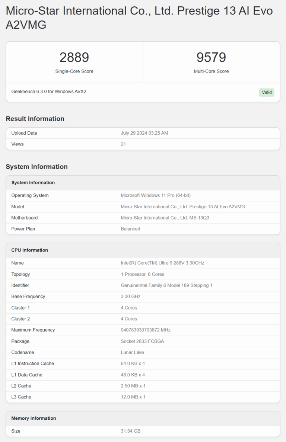Click the memory Size value 31.54 GB
Screen dimensions: 286x442
coord(130,431)
